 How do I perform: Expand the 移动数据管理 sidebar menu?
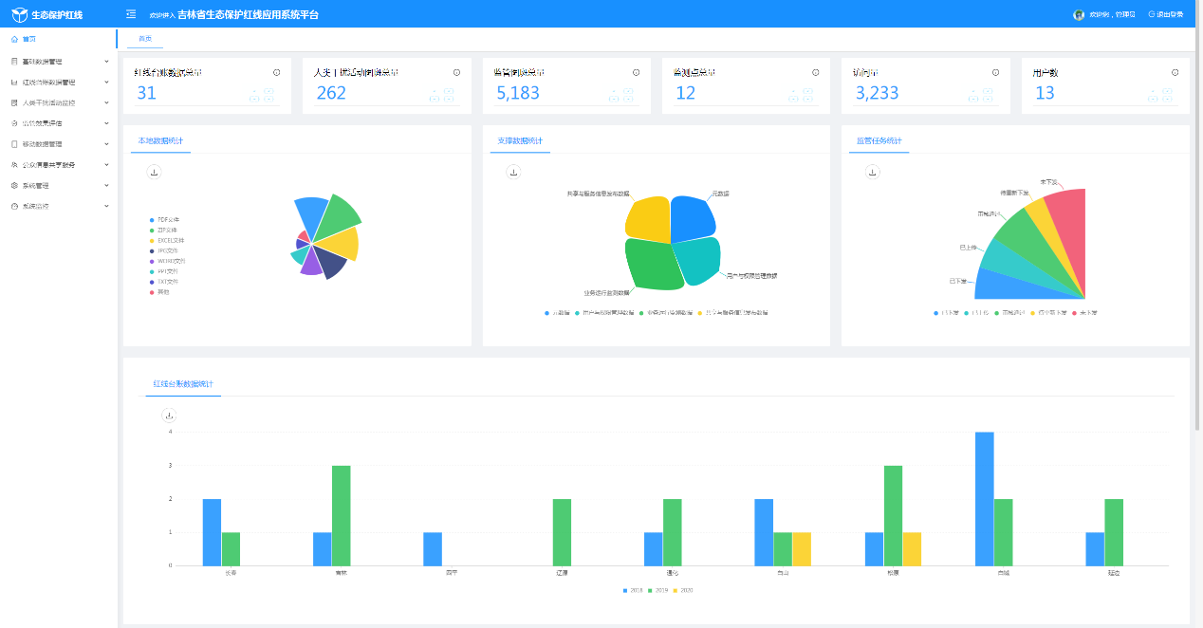click(x=59, y=144)
